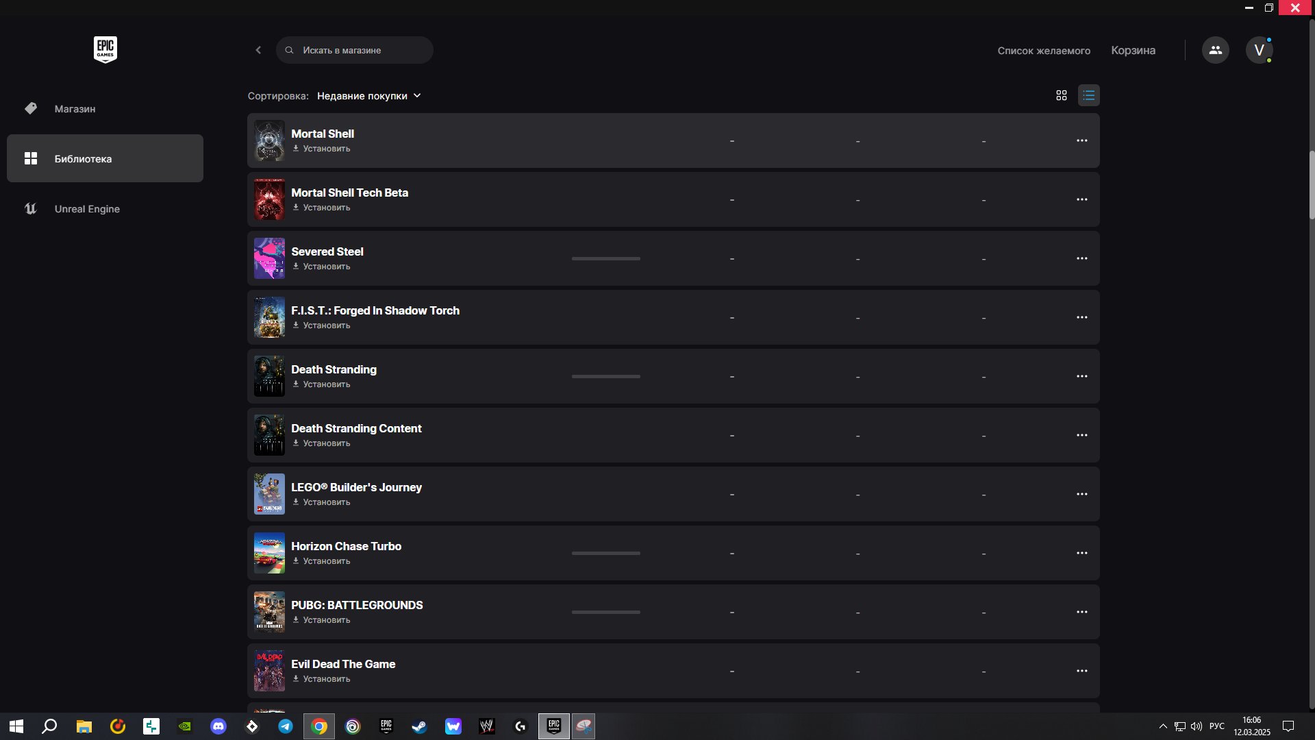This screenshot has height=740, width=1315.
Task: Install PUBG: BATTLEGROUNDS
Action: click(321, 620)
